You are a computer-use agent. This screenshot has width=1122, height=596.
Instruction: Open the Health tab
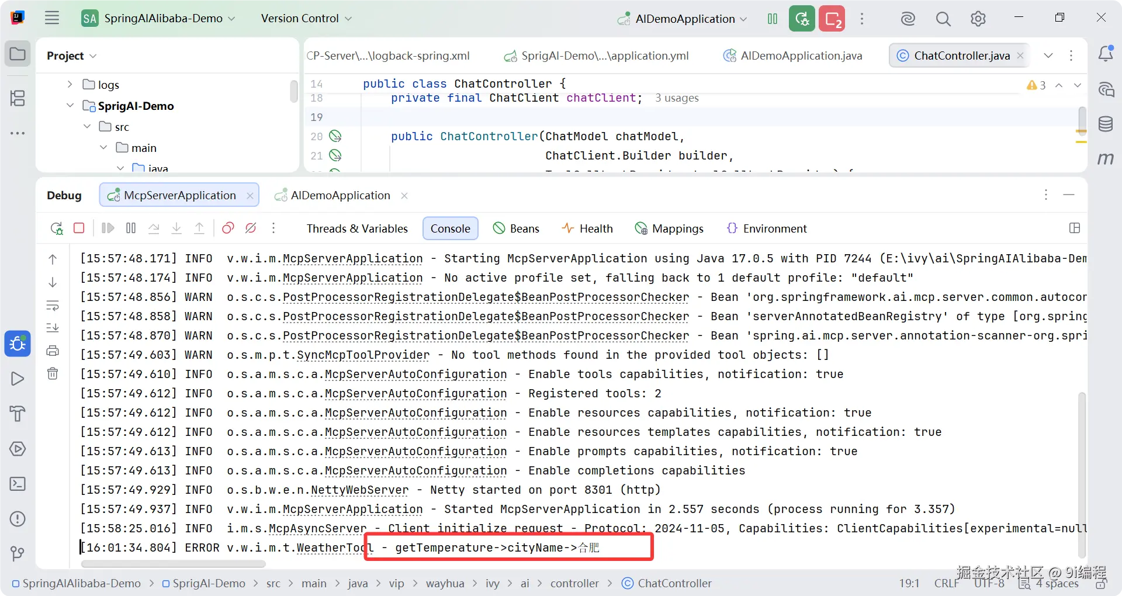pyautogui.click(x=587, y=228)
